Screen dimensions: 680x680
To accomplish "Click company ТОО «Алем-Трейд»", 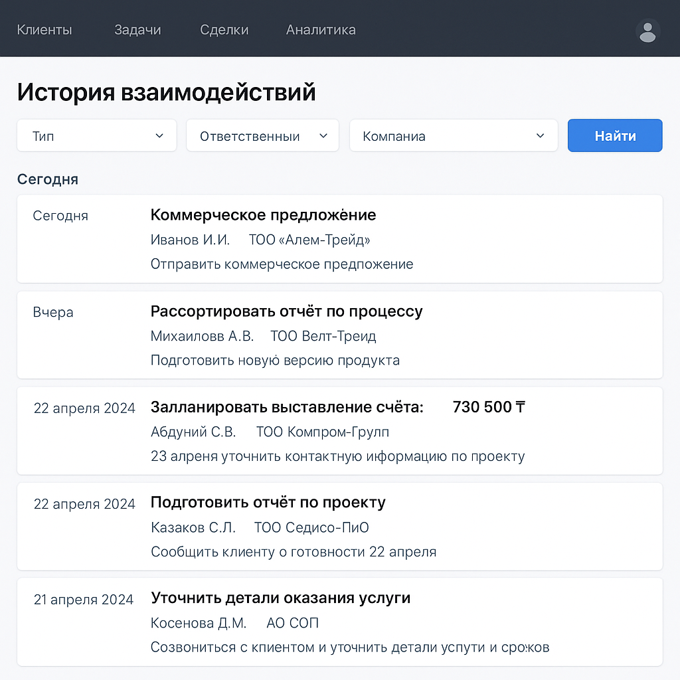I will 309,239.
